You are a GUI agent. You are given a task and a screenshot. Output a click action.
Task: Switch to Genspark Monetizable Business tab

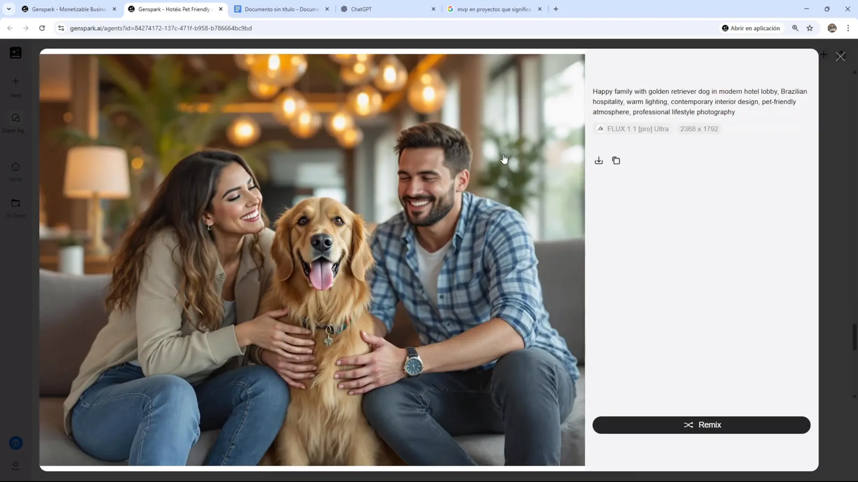click(x=68, y=9)
